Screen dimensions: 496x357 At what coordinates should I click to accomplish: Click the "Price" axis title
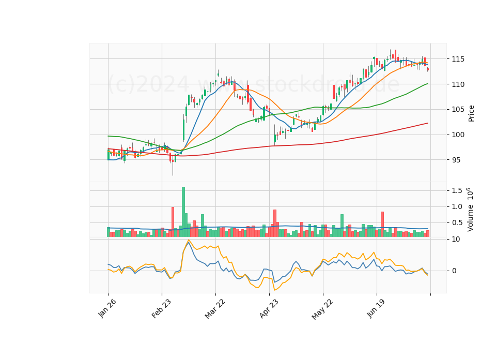pyautogui.click(x=471, y=113)
